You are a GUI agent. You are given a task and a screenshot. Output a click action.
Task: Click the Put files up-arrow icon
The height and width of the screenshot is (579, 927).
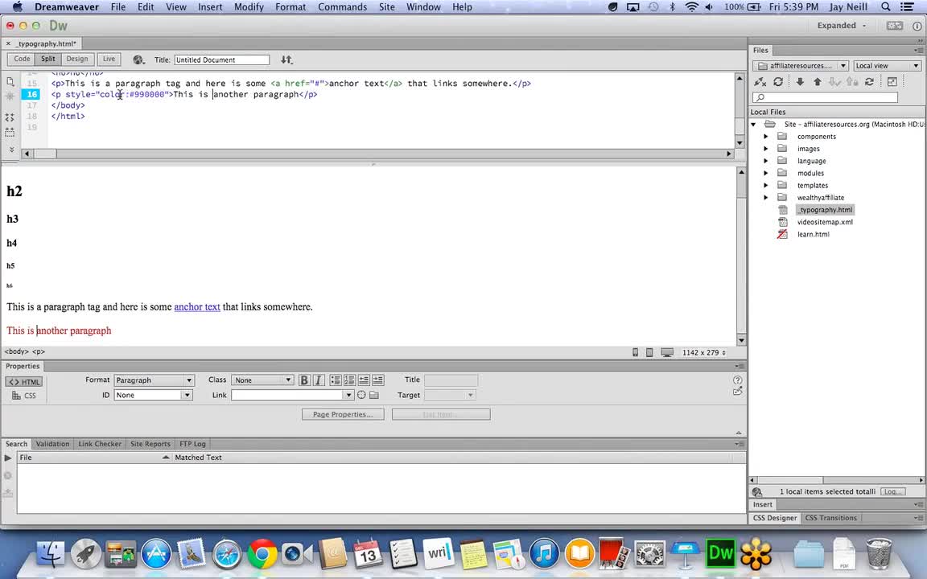(x=818, y=82)
